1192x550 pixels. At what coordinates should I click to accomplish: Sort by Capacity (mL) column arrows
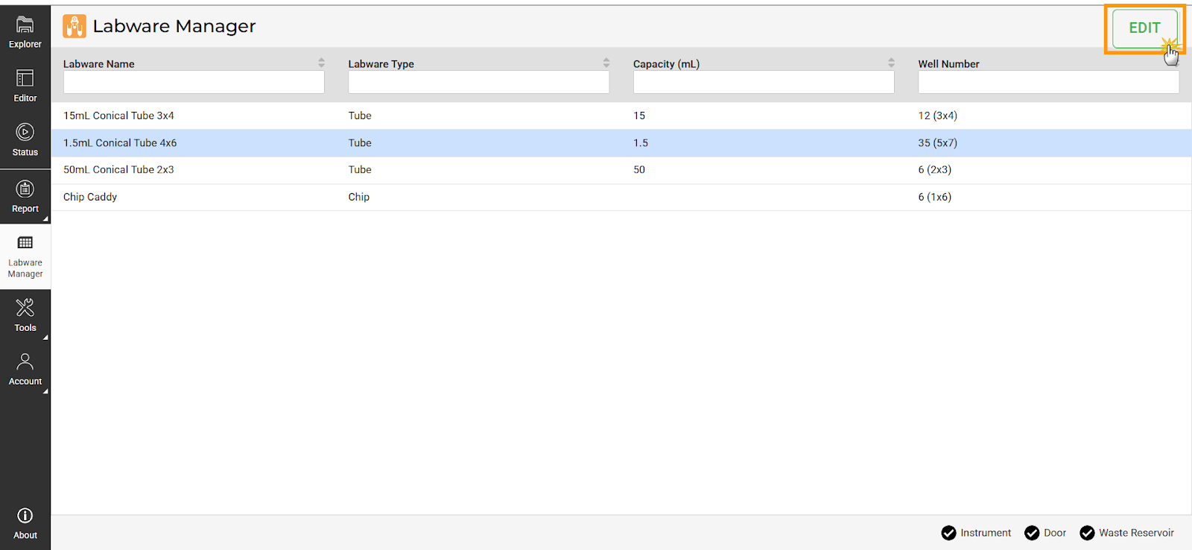click(x=891, y=63)
